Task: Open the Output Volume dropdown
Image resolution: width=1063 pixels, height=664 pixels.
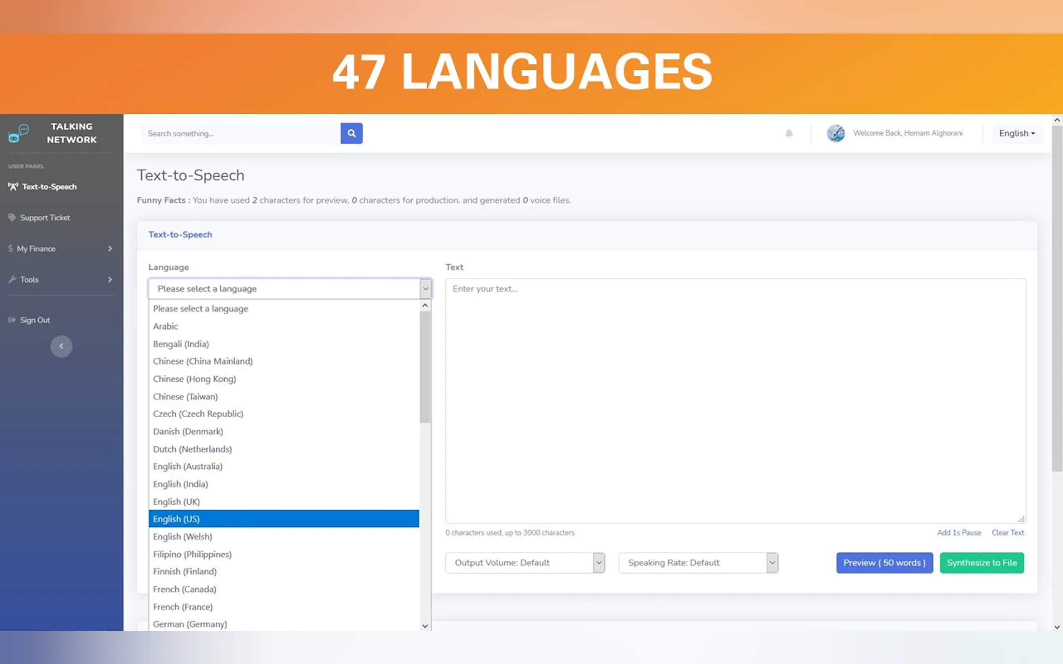Action: (525, 562)
